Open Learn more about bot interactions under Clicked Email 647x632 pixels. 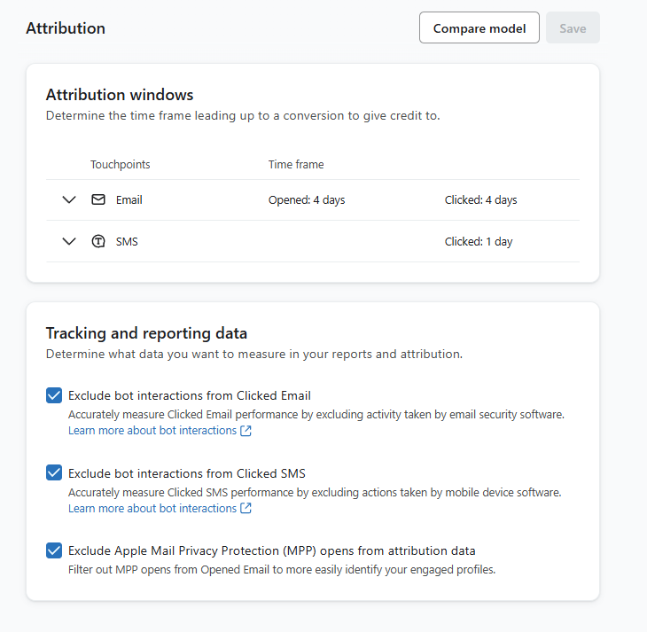[152, 431]
